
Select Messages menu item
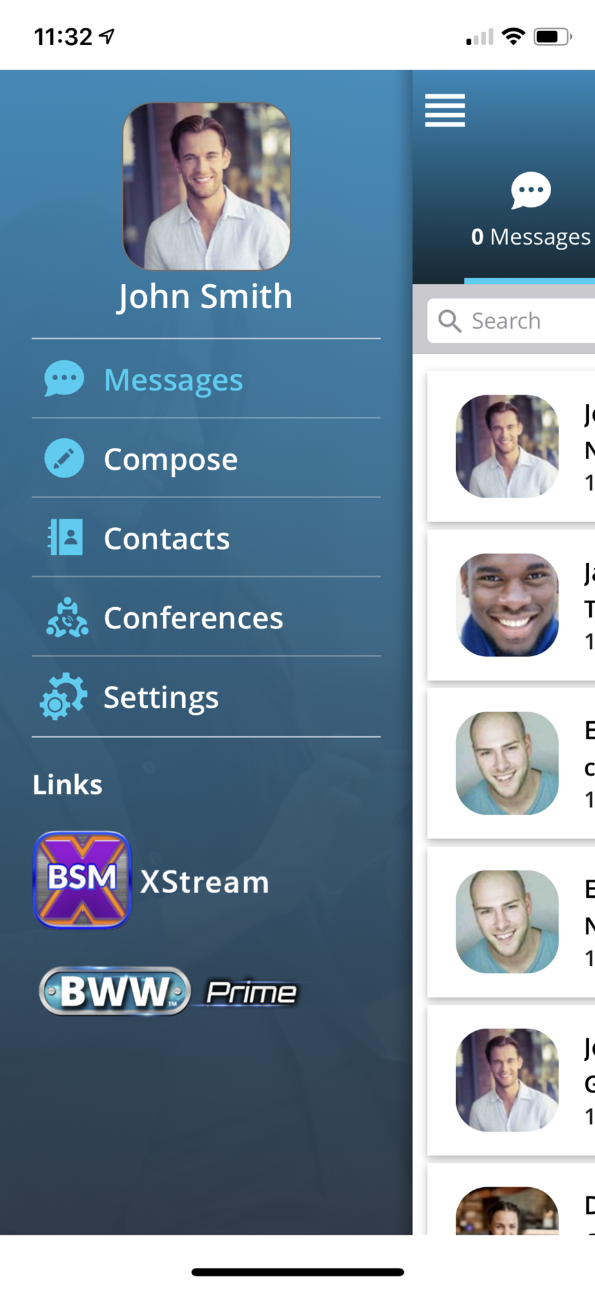tap(206, 379)
